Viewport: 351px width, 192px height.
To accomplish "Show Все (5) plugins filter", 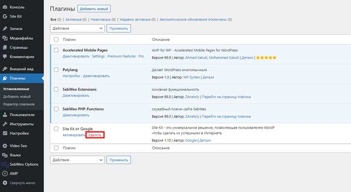I will pos(56,20).
